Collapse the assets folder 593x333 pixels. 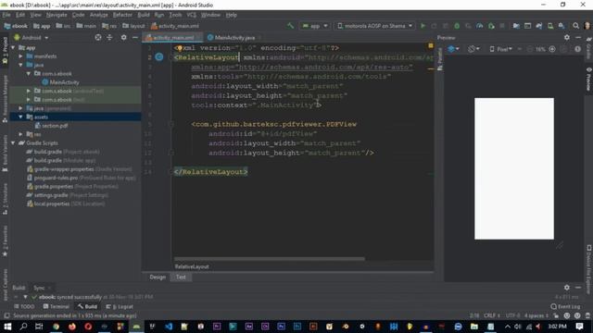[20, 117]
